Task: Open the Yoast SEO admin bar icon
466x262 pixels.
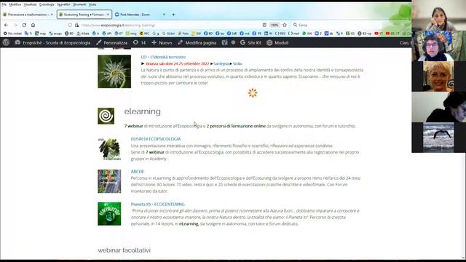Action: (x=224, y=42)
